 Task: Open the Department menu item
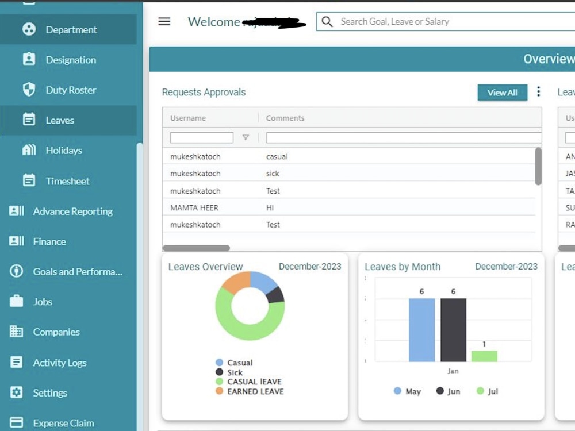coord(68,29)
